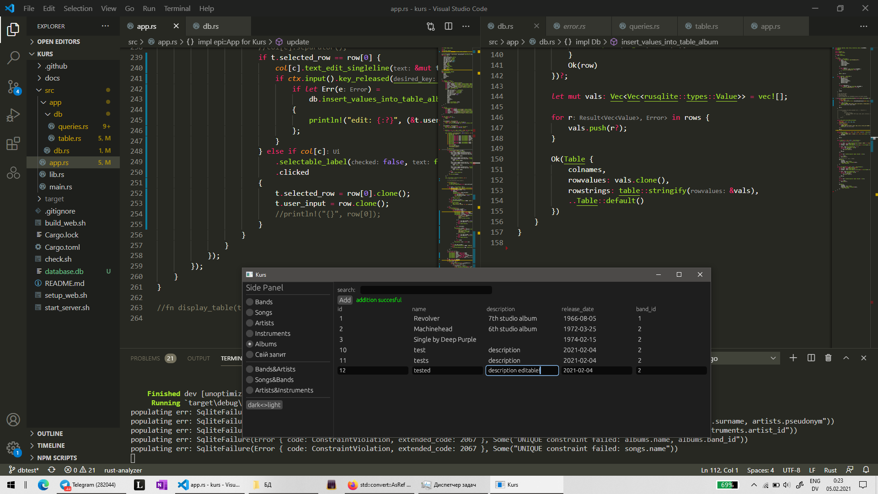878x494 pixels.
Task: Maximize the panel with up chevron
Action: [846, 358]
